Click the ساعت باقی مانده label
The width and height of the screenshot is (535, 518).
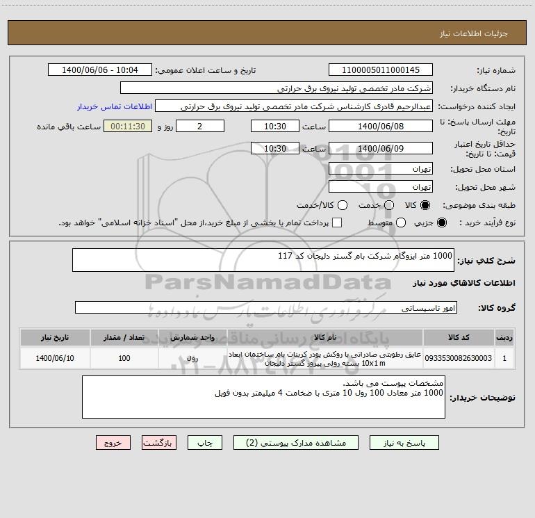coord(69,127)
